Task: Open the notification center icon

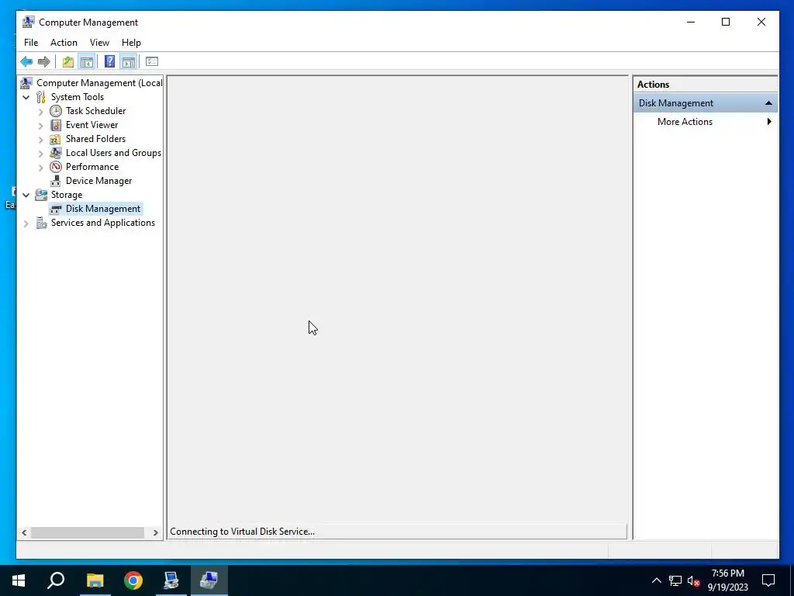Action: coord(768,580)
